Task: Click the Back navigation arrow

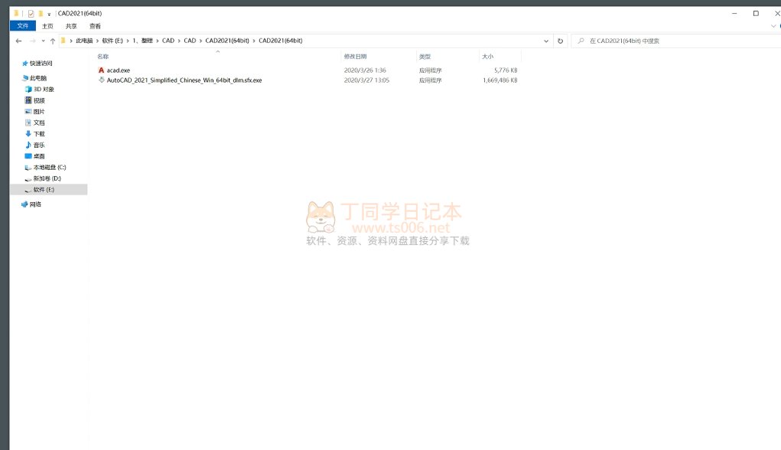Action: 18,41
